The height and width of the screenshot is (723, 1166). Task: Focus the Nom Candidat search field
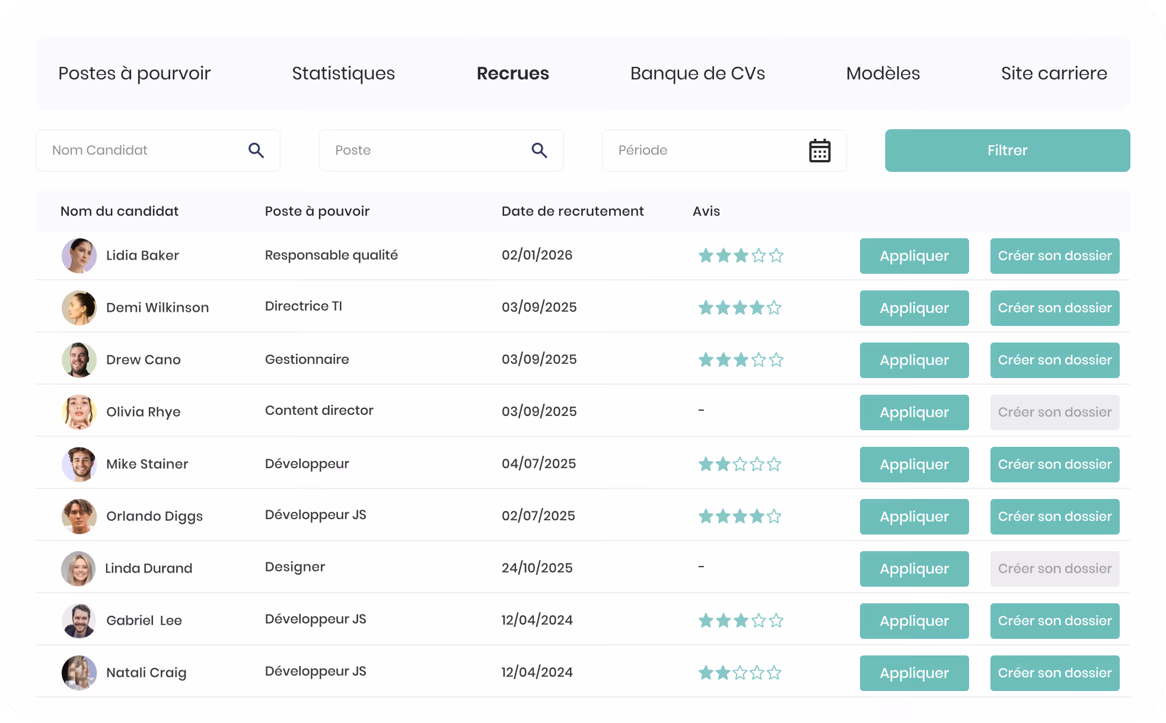[x=158, y=151]
